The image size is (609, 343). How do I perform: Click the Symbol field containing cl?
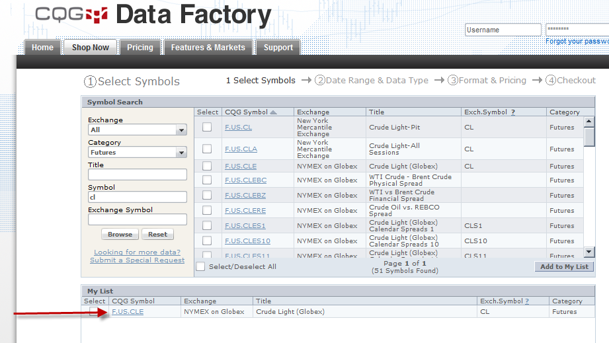point(137,197)
